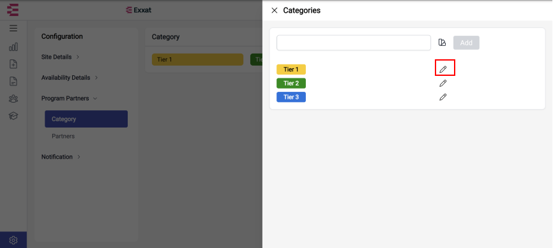
Task: Edit the Tier 3 category pencil icon
Action: (x=443, y=97)
